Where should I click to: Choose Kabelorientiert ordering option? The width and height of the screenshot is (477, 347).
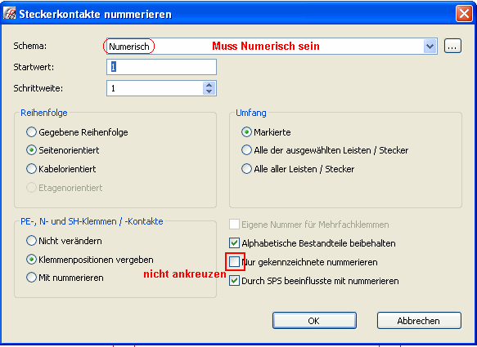(x=31, y=169)
